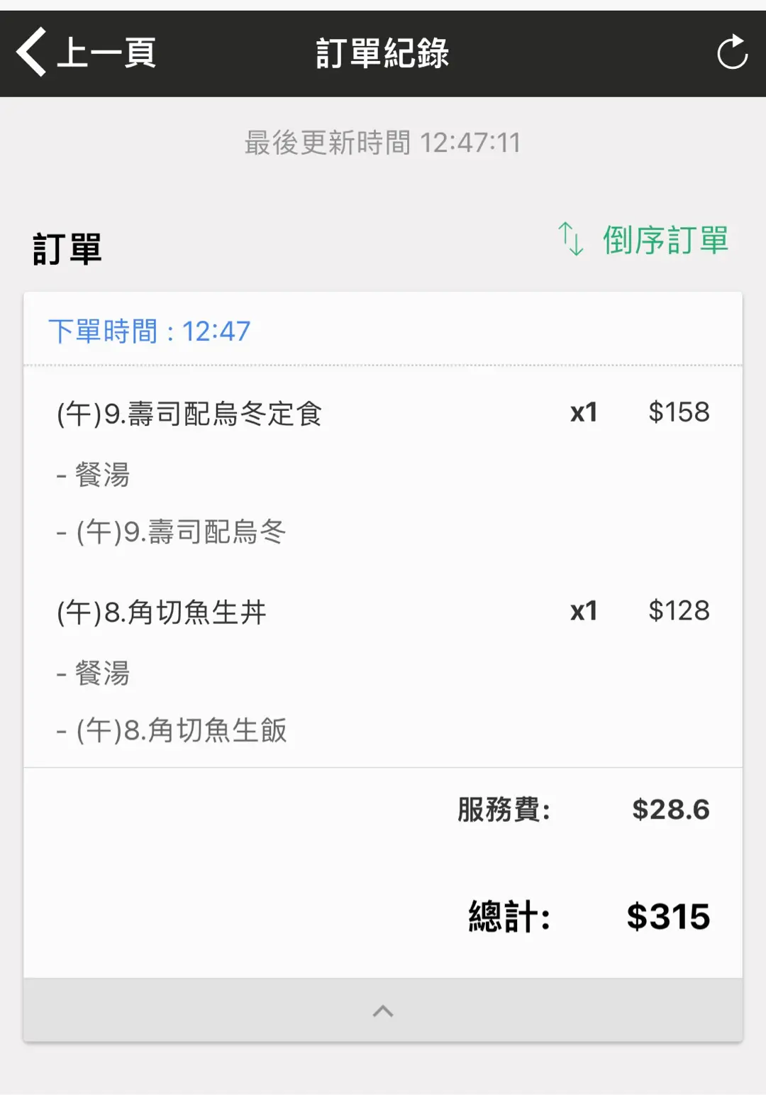Click the $158 price of sushi set
This screenshot has height=1095, width=766.
(678, 412)
